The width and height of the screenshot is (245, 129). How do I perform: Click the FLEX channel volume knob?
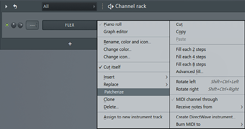[x=20, y=25]
